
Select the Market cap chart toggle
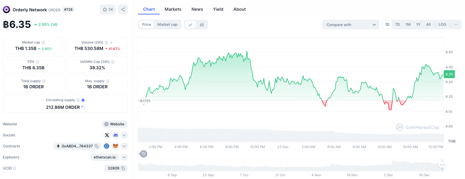(x=167, y=25)
